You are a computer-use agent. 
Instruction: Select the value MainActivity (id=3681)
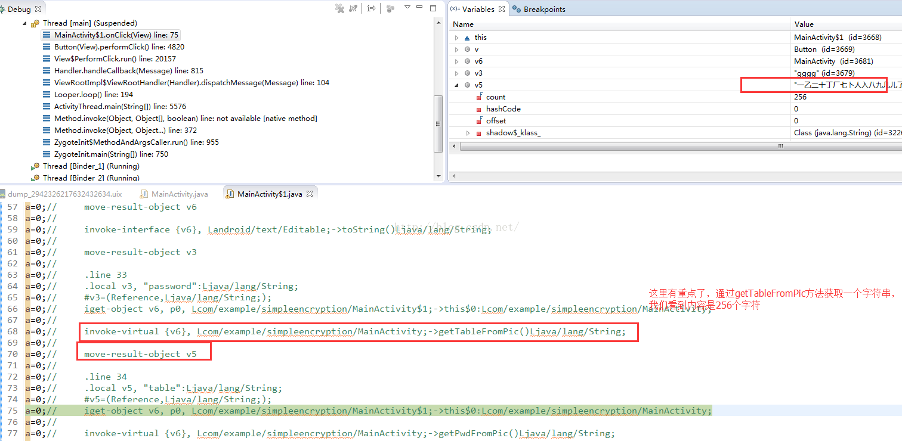click(833, 61)
